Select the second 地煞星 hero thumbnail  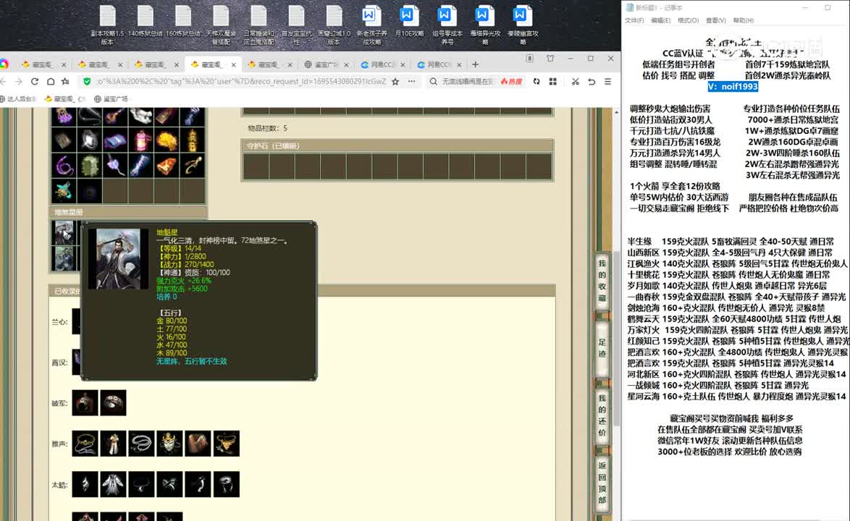coord(64,258)
